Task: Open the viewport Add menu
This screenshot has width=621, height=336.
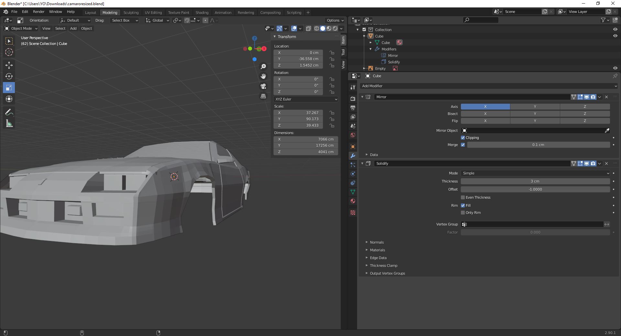Action: (x=73, y=28)
